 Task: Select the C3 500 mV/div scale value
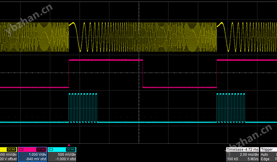click(x=67, y=154)
